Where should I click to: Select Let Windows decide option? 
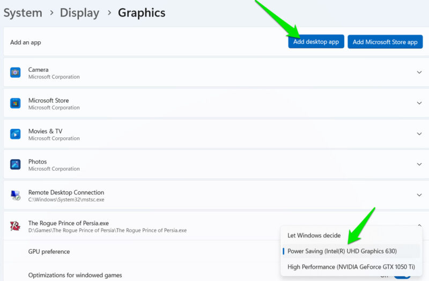tap(351, 235)
